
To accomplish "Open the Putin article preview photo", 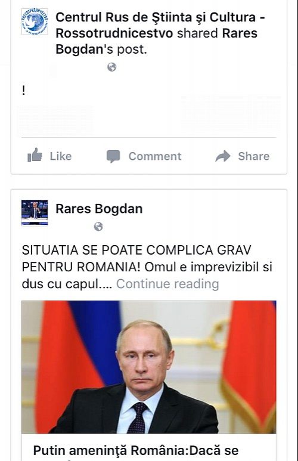I will click(149, 367).
